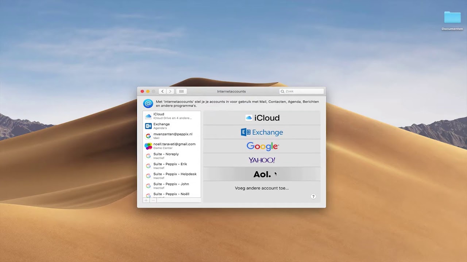The width and height of the screenshot is (467, 262).
Task: Click Google icon beside mvanzanten@peppix.nl
Action: click(x=148, y=136)
